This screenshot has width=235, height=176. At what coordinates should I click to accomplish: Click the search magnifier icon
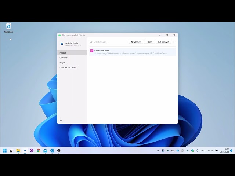pos(91,42)
